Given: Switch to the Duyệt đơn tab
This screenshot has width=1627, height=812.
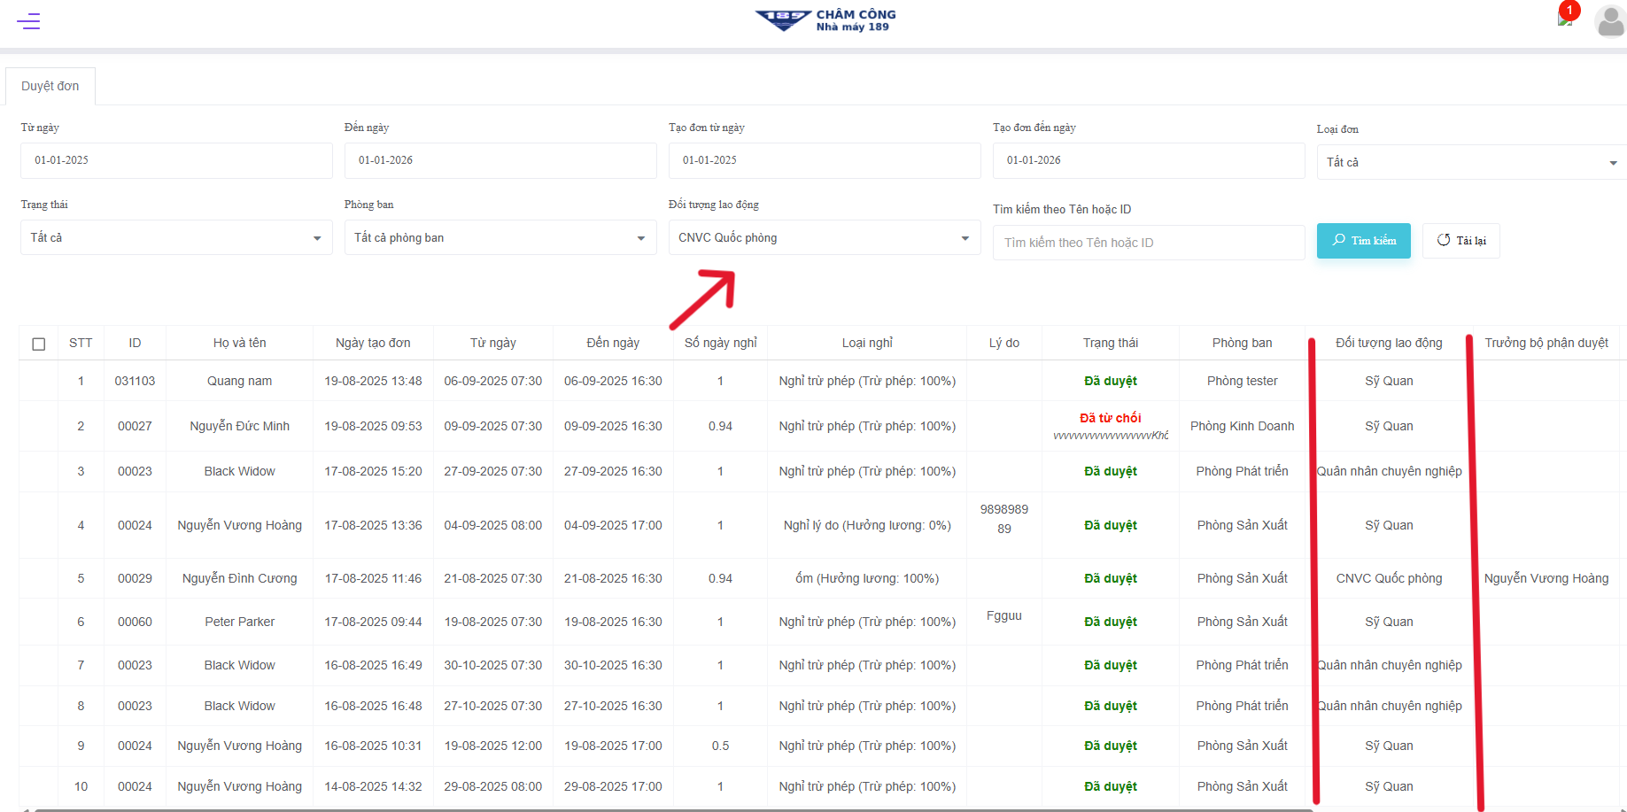Looking at the screenshot, I should [x=50, y=86].
